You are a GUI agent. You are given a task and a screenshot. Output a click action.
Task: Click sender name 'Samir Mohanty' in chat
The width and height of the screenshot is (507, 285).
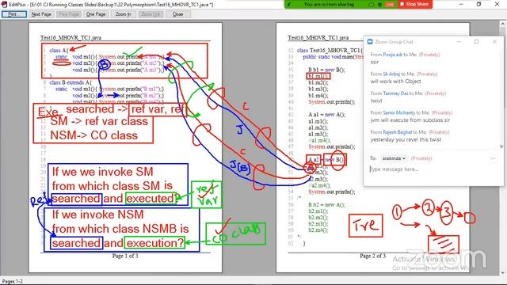pos(398,112)
